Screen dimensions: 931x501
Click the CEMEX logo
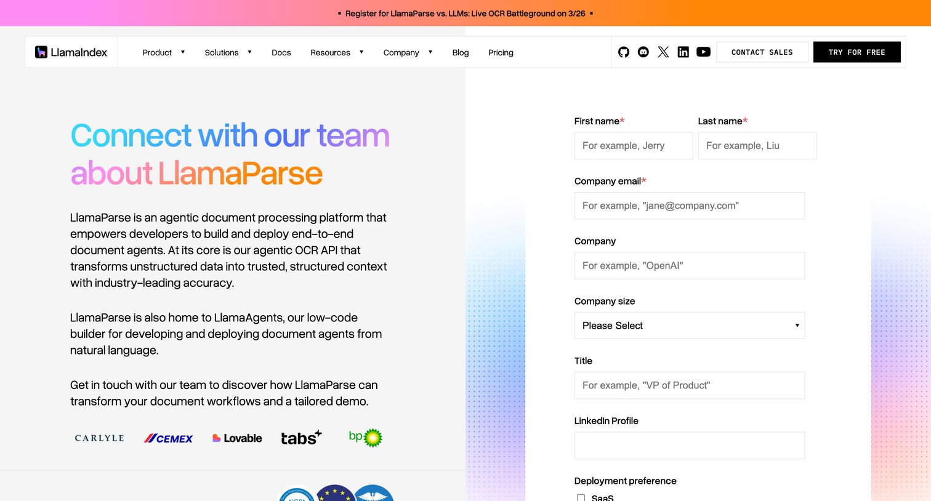pyautogui.click(x=168, y=438)
